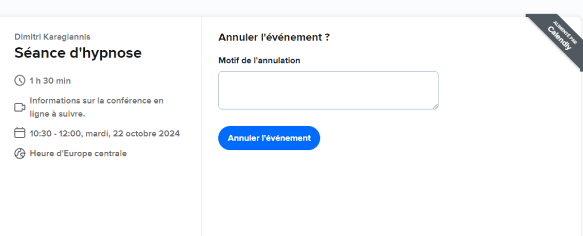The width and height of the screenshot is (583, 236).
Task: Click the Calendly word in the ribbon
Action: point(559,39)
